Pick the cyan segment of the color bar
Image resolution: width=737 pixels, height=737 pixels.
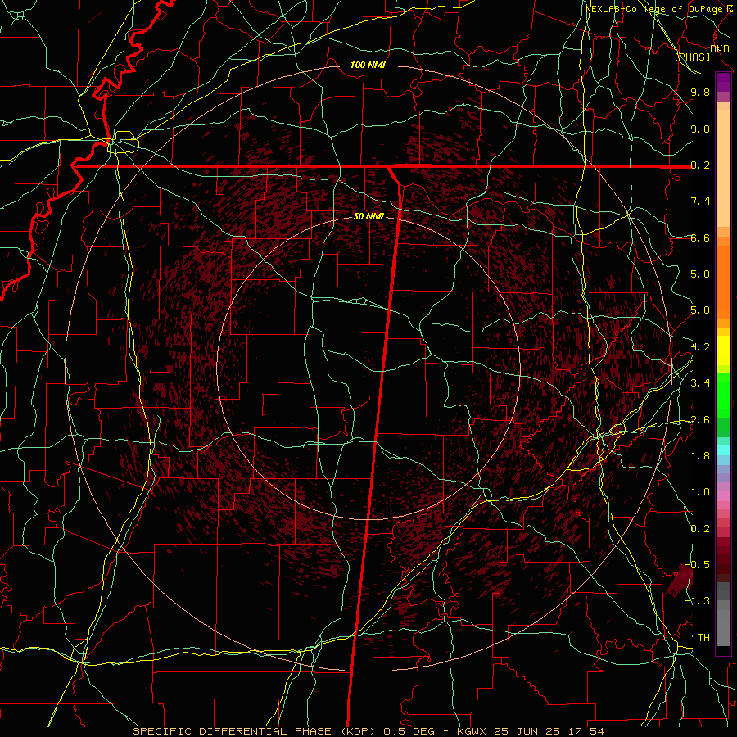(x=723, y=450)
